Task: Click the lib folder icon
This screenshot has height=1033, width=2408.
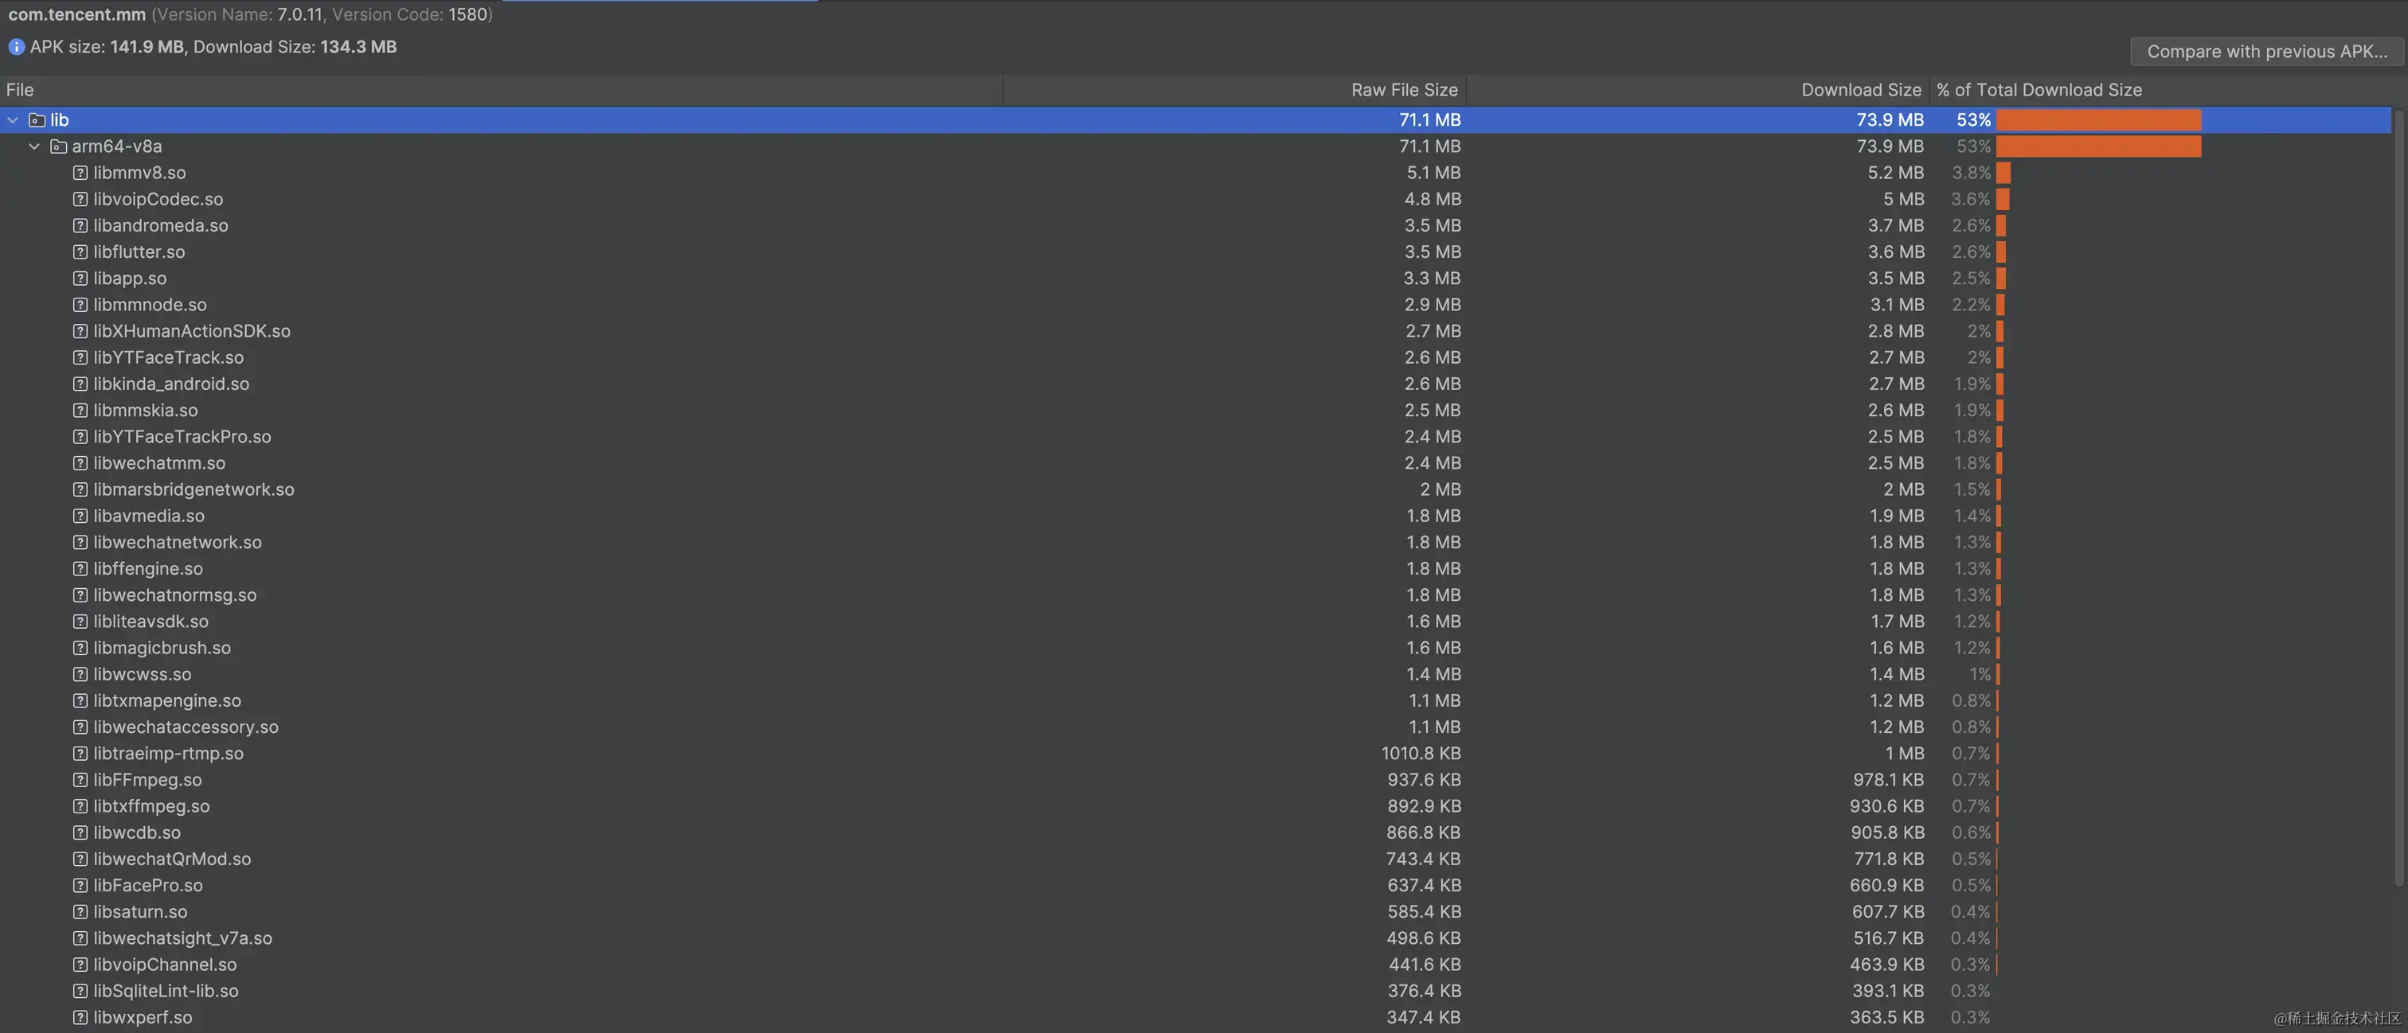Action: tap(37, 119)
